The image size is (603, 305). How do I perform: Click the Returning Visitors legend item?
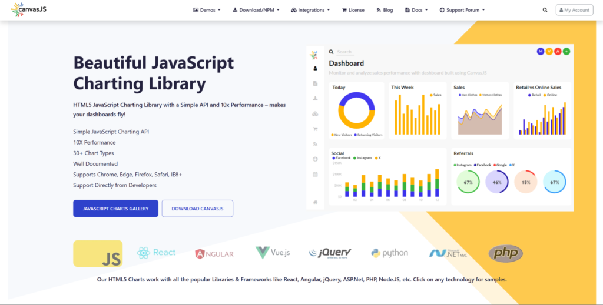(x=369, y=135)
